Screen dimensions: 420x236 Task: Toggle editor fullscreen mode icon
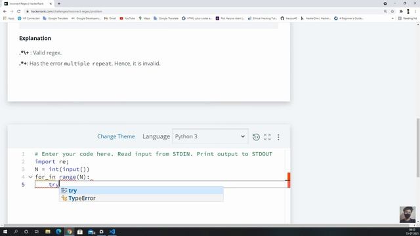point(267,137)
